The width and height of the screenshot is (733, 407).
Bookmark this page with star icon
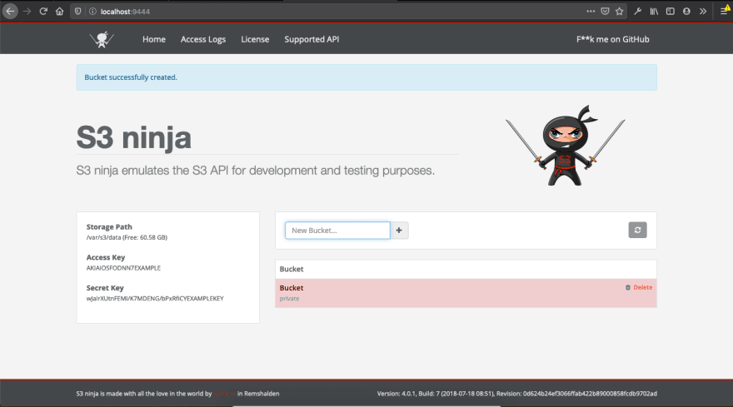tap(620, 11)
